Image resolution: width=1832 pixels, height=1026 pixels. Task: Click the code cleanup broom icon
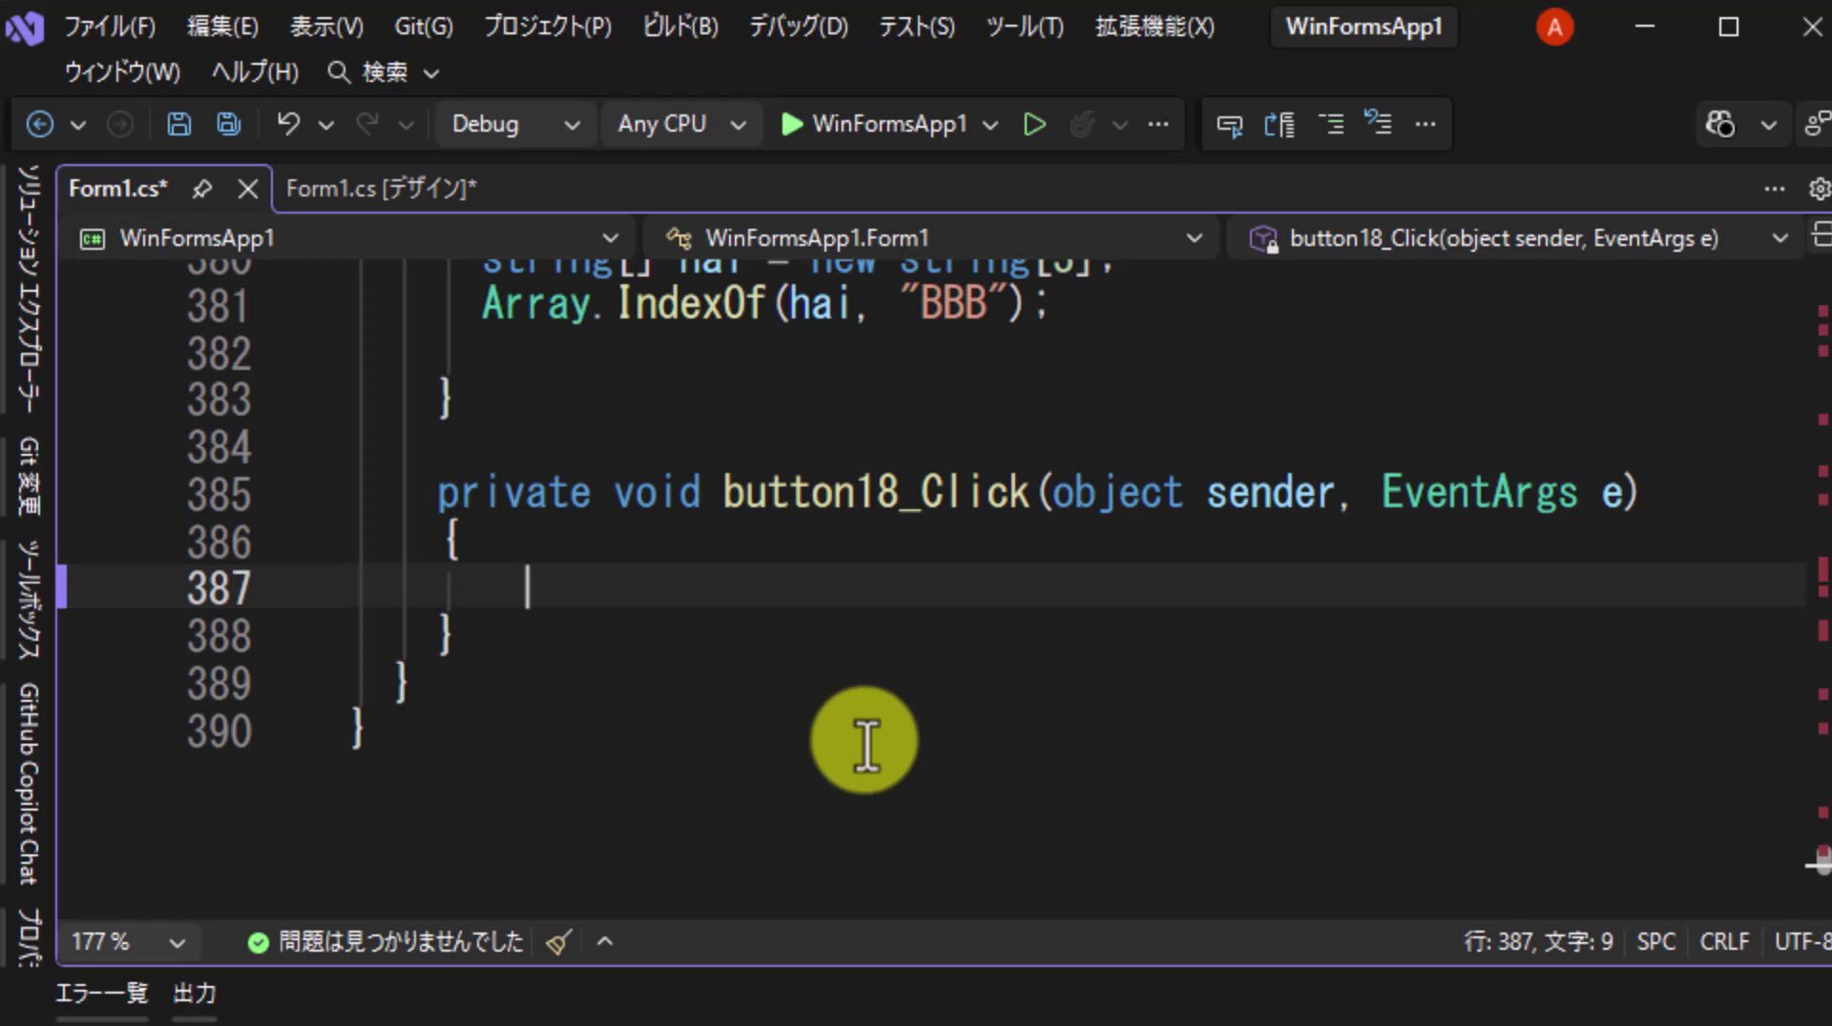point(559,942)
